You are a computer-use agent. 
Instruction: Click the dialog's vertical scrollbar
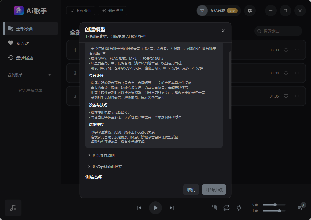pos(230,85)
